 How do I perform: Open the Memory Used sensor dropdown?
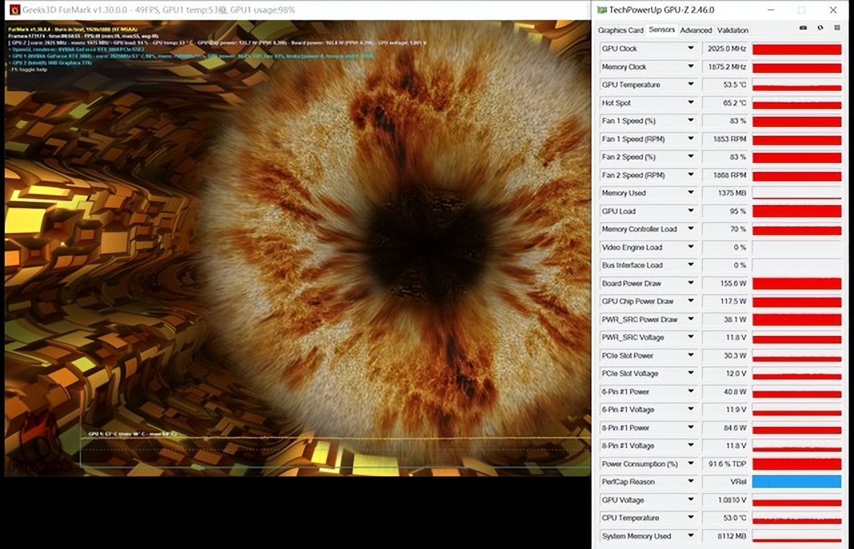coord(691,193)
